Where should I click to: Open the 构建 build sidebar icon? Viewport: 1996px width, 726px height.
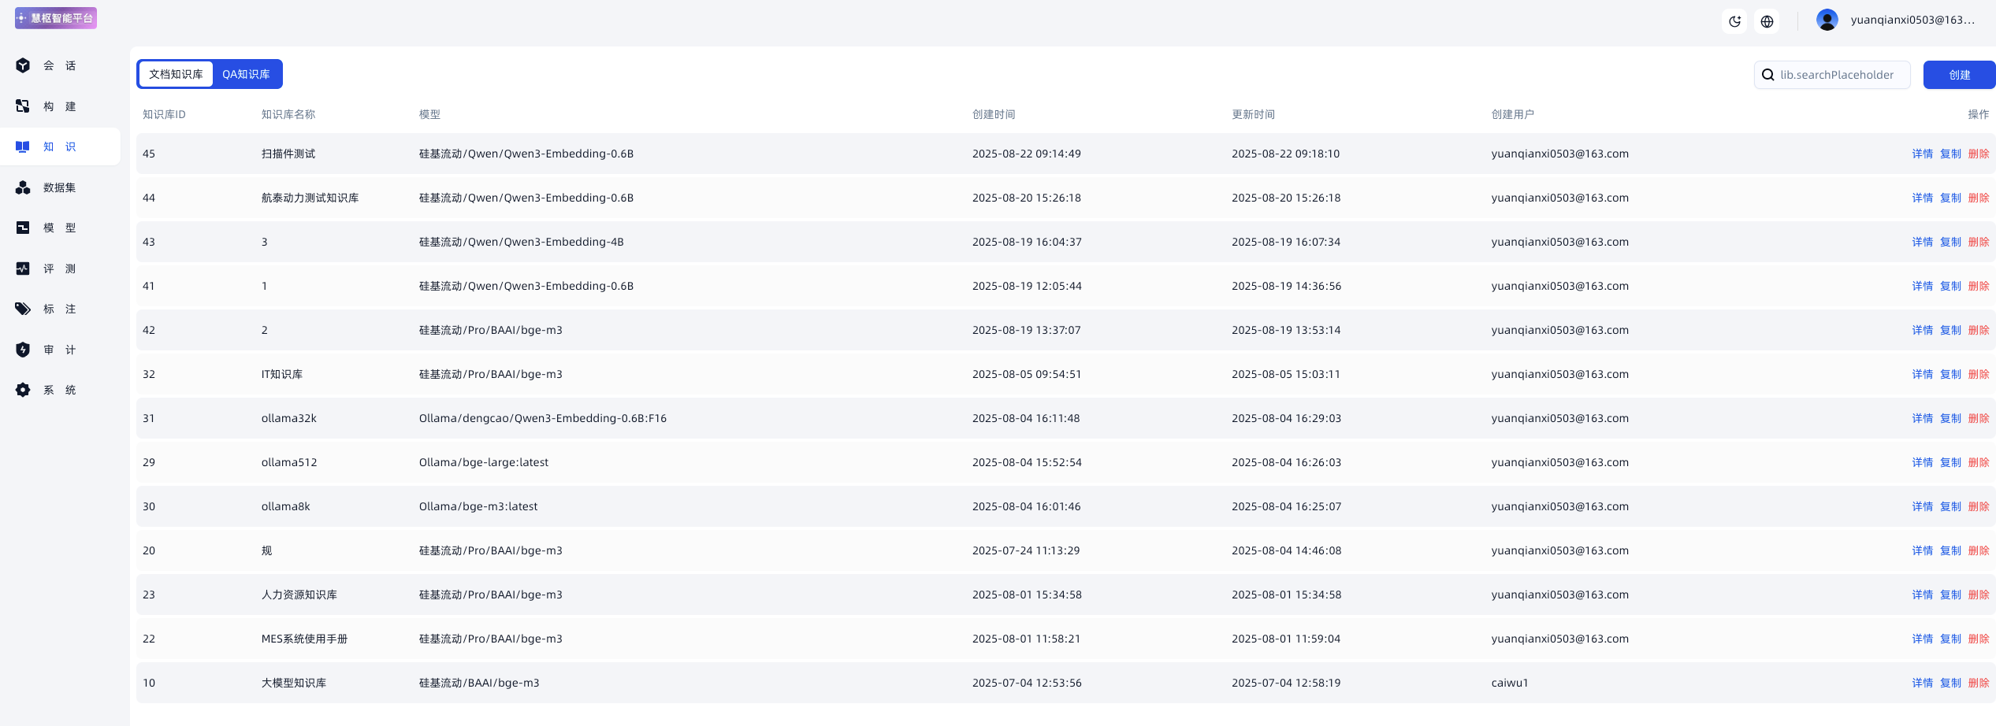click(x=23, y=106)
